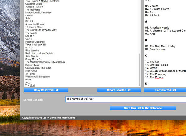
Task: Click '12 Years a Slave' in unsorted list
Action: coord(34,27)
